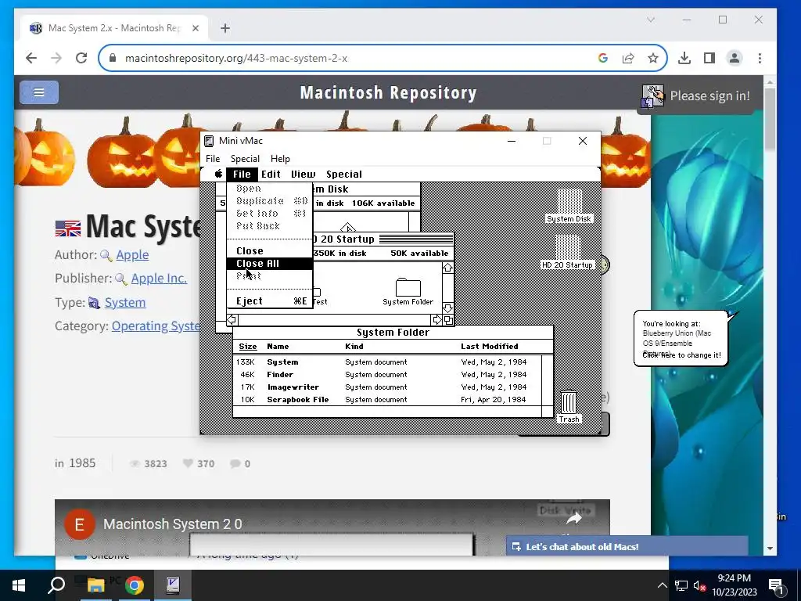Click the scroll down arrow in HD 20 Startup window
Viewport: 801px width, 601px height.
447,308
